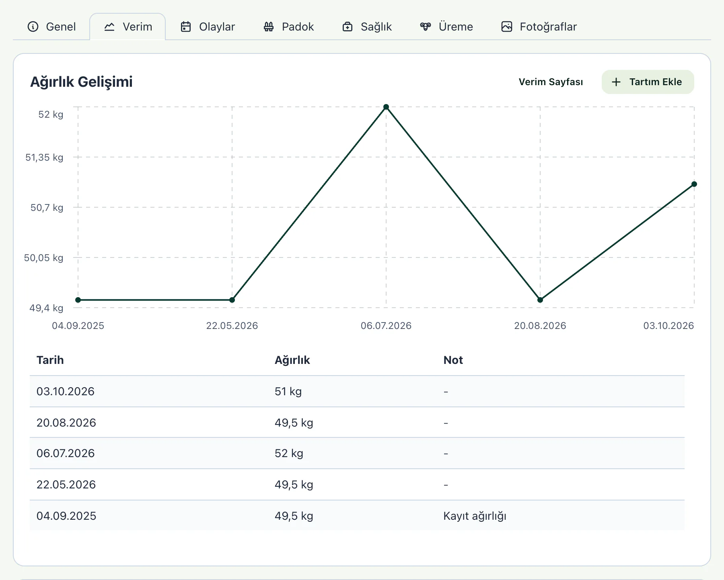The width and height of the screenshot is (724, 580).
Task: Click the 50,05 kg y-axis label
Action: (x=44, y=258)
